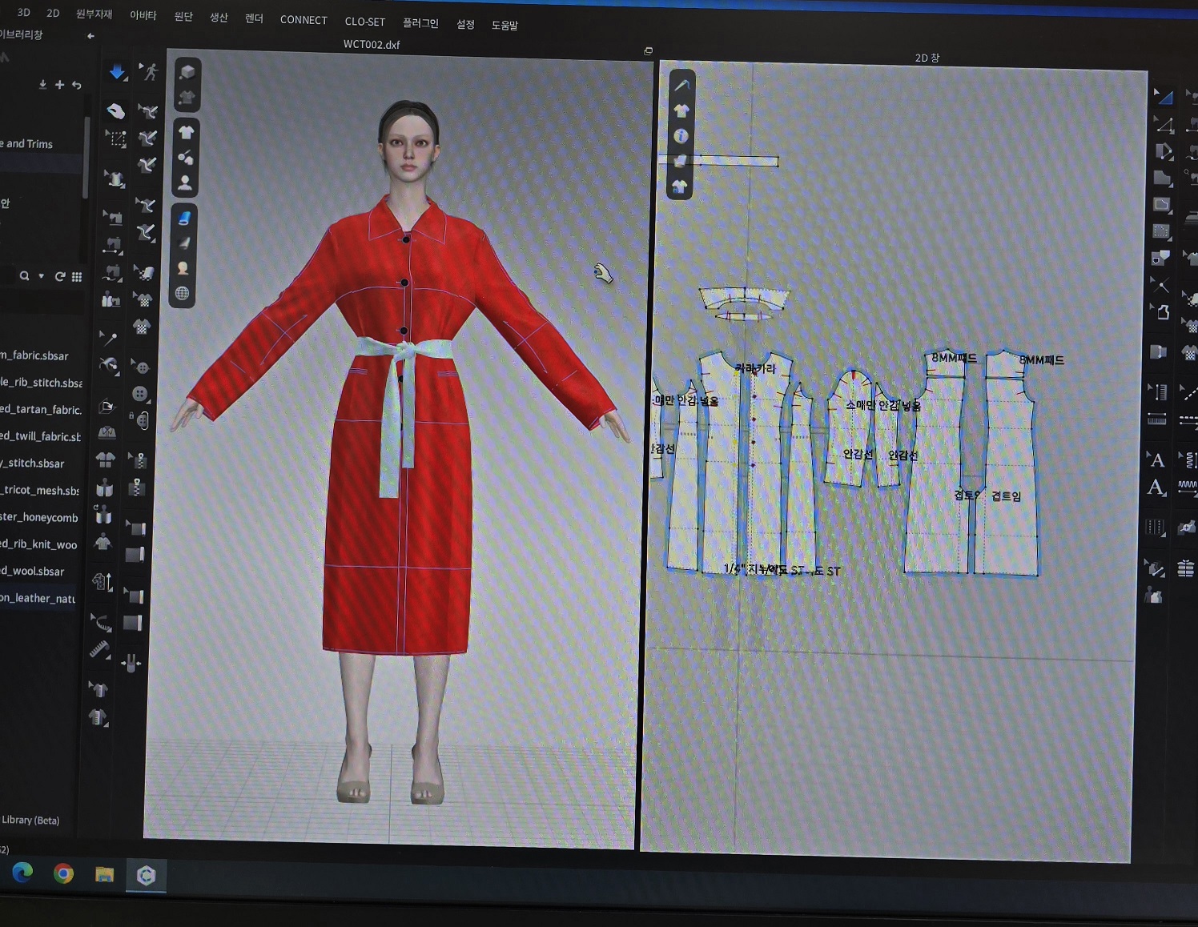Toggle Show Avatar display icon

(185, 183)
